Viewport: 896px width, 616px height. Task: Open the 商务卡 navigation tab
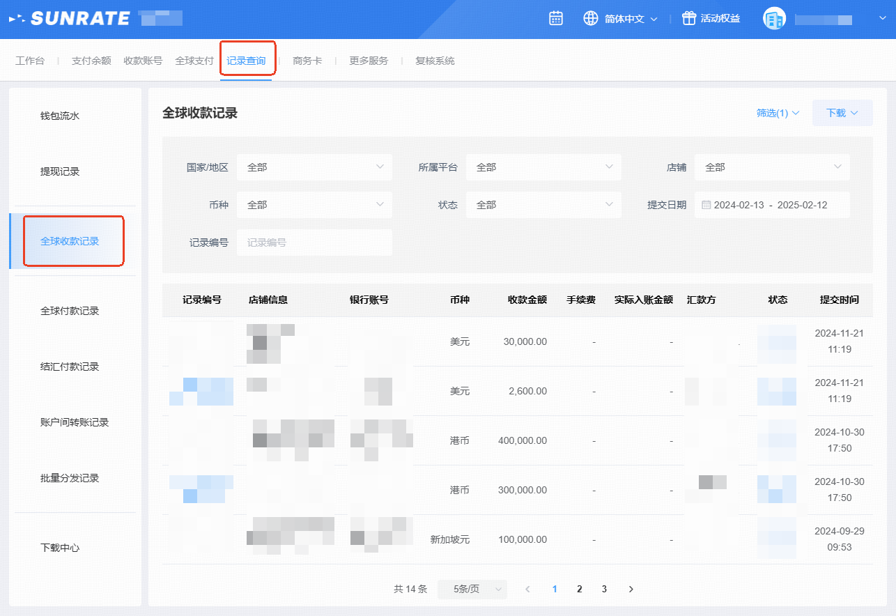pos(307,61)
